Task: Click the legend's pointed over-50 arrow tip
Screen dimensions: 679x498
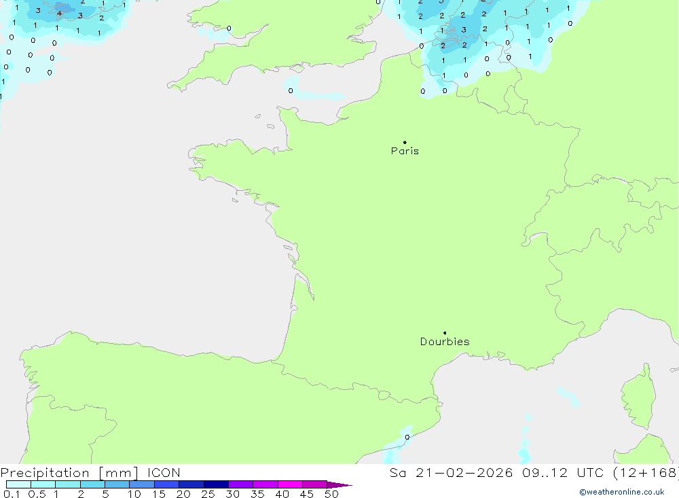Action: [x=339, y=484]
